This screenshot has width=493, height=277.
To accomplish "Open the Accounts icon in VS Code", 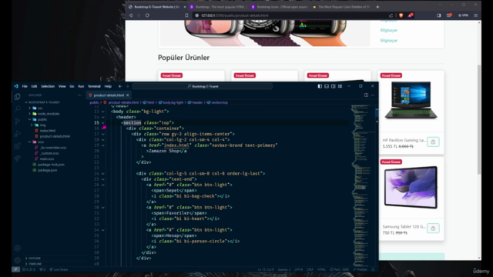I will coord(17,248).
